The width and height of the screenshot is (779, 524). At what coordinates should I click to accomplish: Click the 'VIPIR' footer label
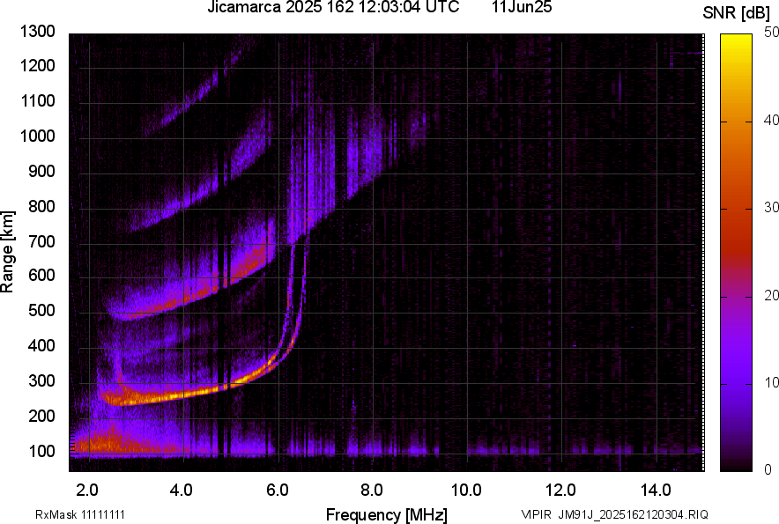click(x=536, y=514)
